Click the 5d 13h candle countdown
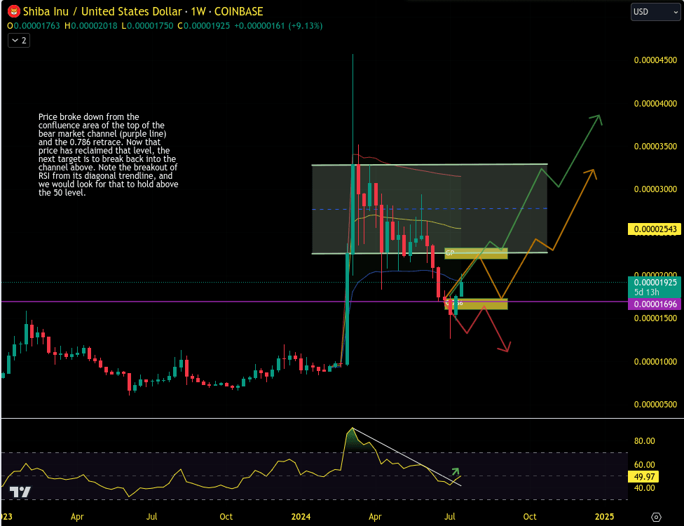The width and height of the screenshot is (684, 526). (646, 292)
